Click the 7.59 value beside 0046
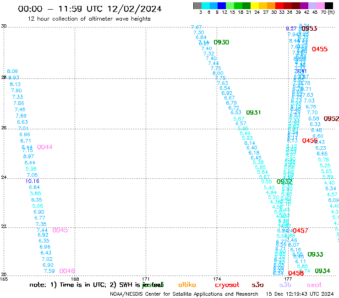339x298 pixels. click(49, 271)
